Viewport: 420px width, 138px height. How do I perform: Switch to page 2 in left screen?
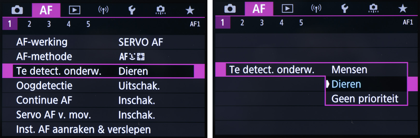tap(29, 24)
